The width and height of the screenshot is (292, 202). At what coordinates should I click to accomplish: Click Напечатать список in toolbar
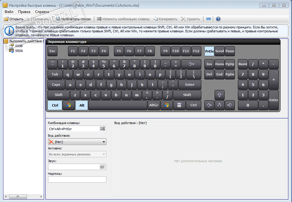click(x=73, y=19)
